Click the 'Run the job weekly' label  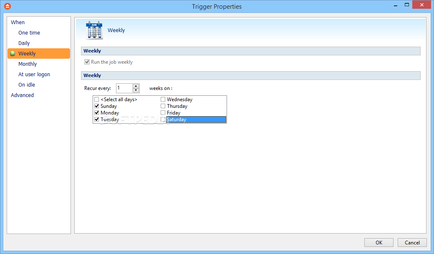click(112, 62)
